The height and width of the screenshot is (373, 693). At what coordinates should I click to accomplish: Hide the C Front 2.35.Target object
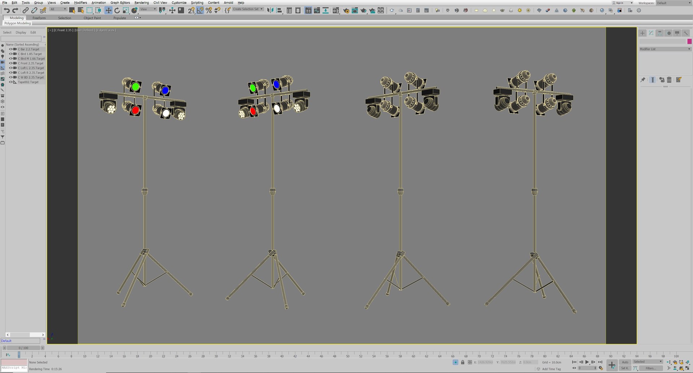point(10,63)
